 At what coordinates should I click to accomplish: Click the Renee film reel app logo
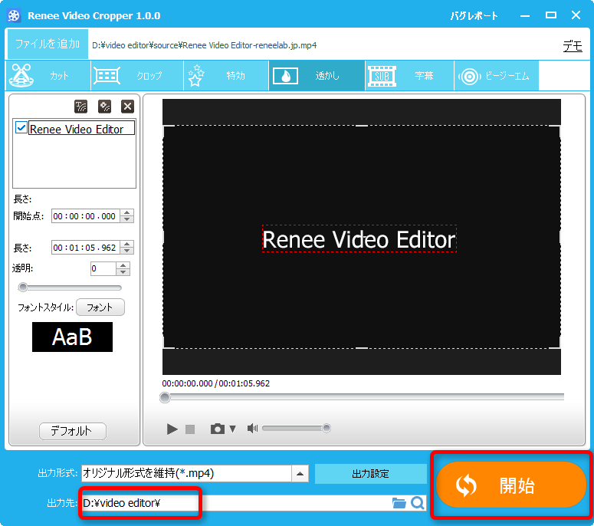pos(14,15)
